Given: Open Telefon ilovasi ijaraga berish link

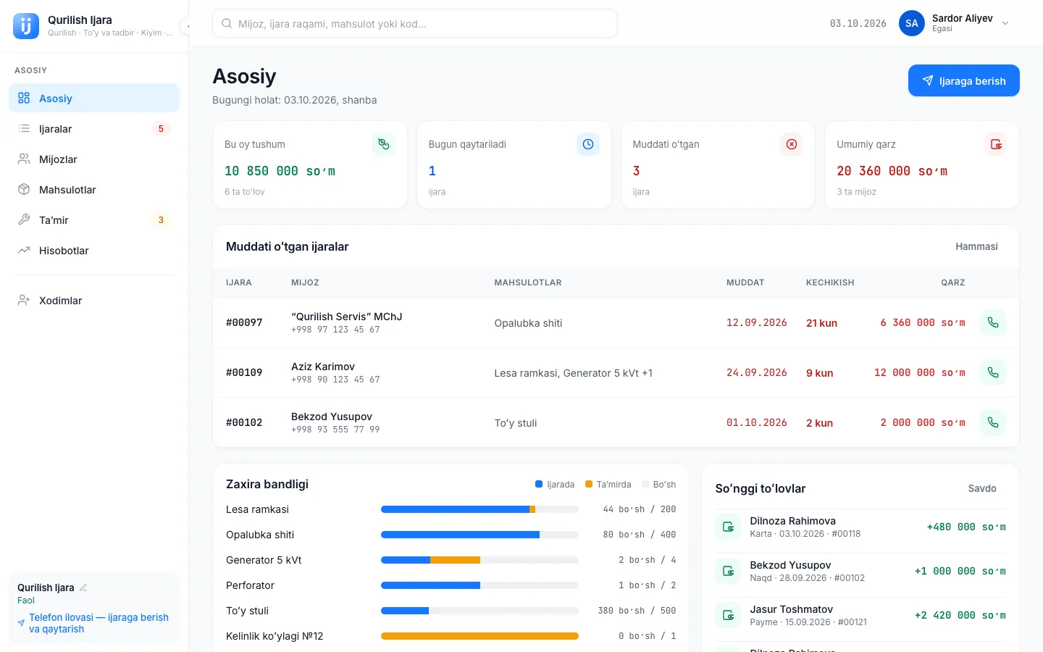Looking at the screenshot, I should [99, 623].
